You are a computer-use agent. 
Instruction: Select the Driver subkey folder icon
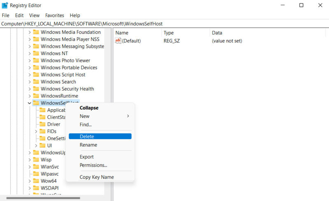[x=43, y=124]
